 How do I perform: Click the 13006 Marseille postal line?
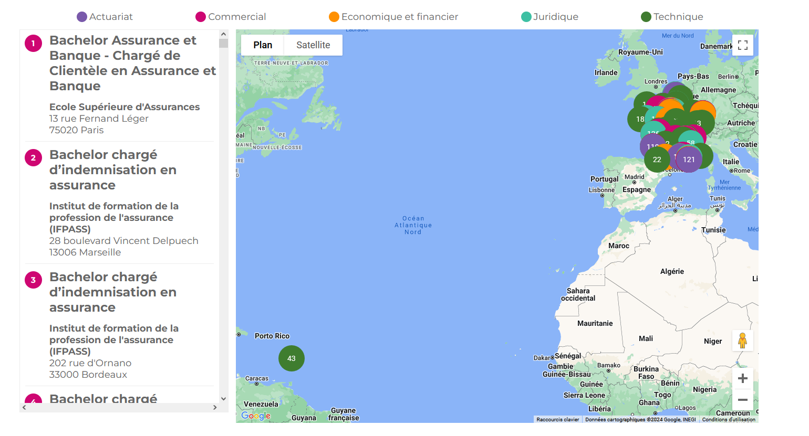[85, 252]
